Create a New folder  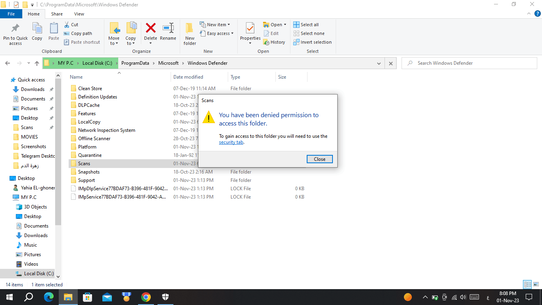coord(190,34)
